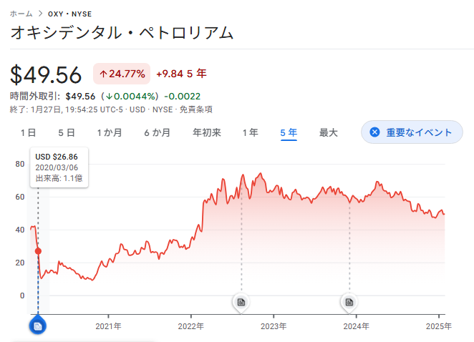Open the event marker before 2024年
This screenshot has height=342, width=474.
click(x=349, y=302)
